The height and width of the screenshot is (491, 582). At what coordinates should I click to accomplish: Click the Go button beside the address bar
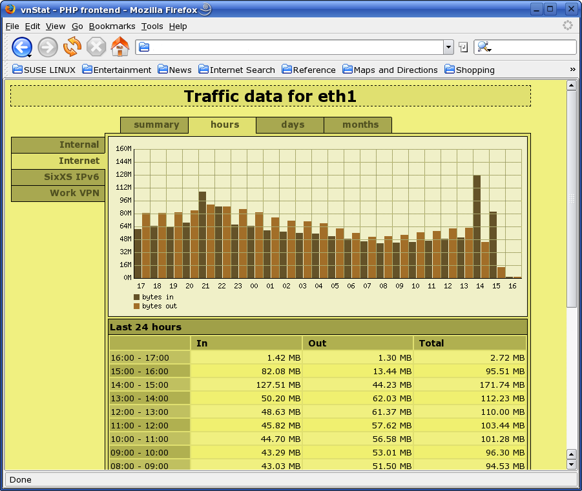[x=463, y=47]
